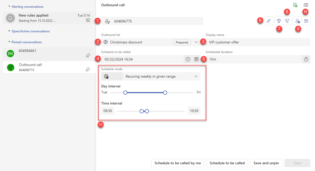Viewport: 315px width, 171px height.
Task: Click the connect plug icon button
Action: pos(269,21)
